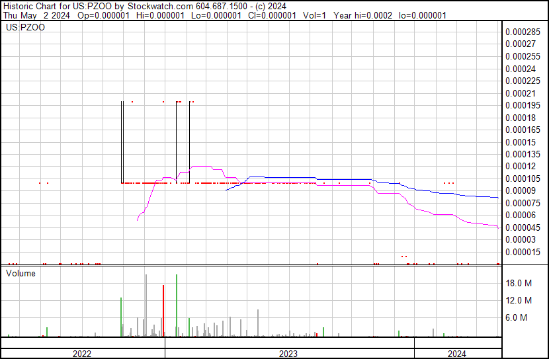Click the 0.00021 price axis label
This screenshot has width=549, height=359.
pyautogui.click(x=521, y=93)
